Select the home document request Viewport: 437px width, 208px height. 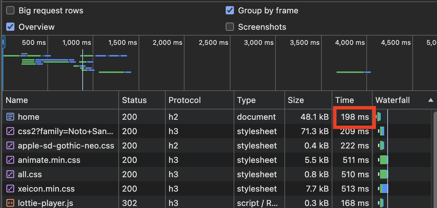[29, 117]
